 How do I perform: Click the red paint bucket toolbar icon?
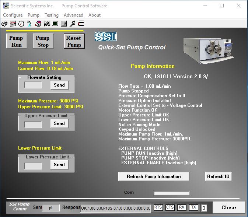pyautogui.click(x=38, y=24)
